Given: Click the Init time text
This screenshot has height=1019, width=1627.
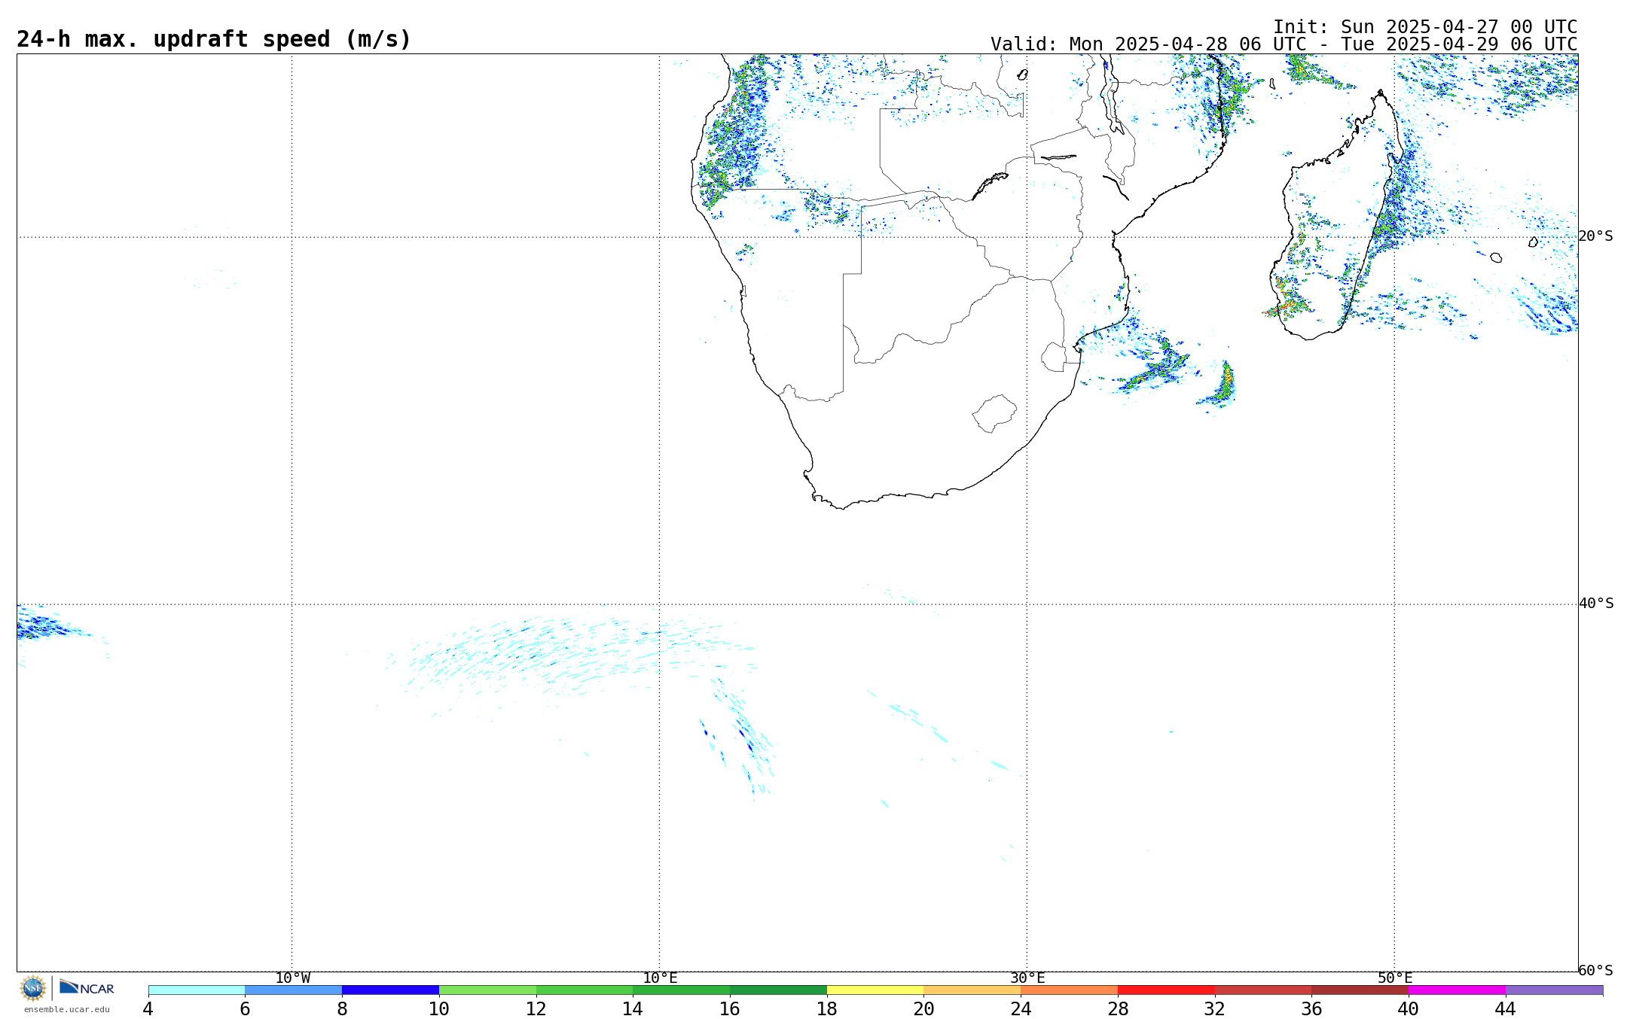Looking at the screenshot, I should [1424, 27].
